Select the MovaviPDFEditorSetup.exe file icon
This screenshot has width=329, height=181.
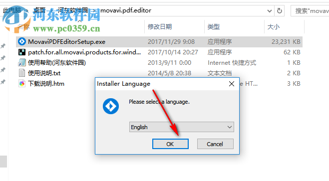(x=22, y=41)
